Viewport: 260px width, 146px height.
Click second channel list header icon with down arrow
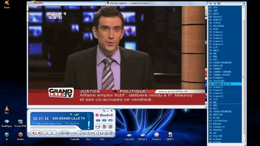215,4
